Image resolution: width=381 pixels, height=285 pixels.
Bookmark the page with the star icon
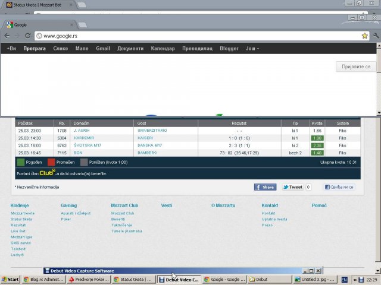click(x=364, y=36)
